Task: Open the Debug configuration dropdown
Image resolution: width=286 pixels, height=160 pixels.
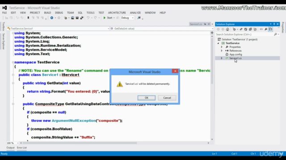Action: 127,18
